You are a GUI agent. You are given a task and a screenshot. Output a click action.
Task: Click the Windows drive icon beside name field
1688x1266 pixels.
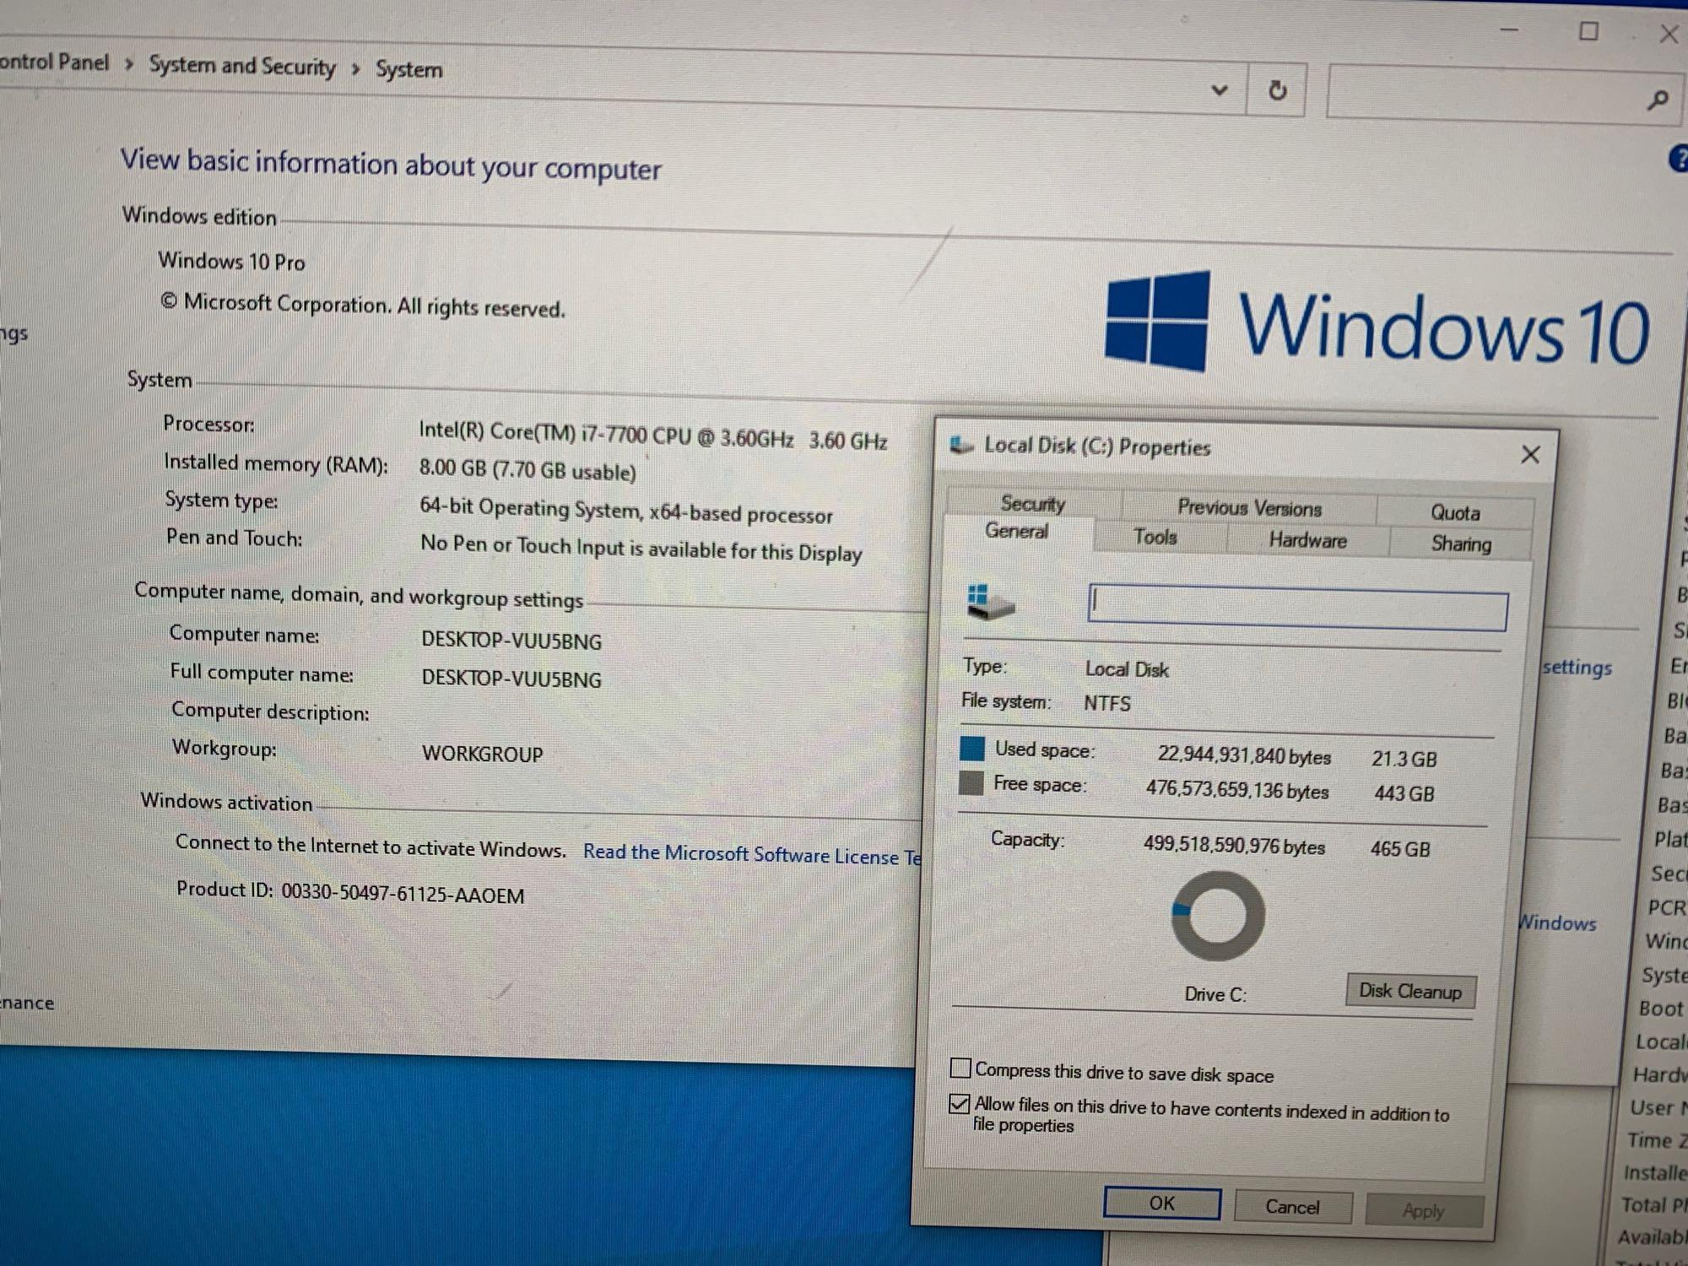tap(990, 602)
